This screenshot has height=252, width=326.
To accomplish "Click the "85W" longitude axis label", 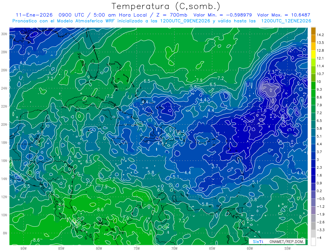I will tap(61, 248).
